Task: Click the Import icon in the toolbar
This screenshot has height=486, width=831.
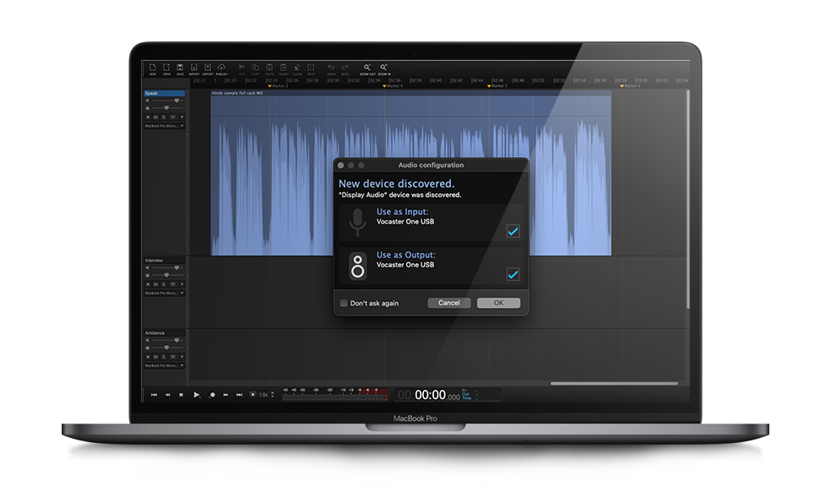Action: tap(193, 67)
